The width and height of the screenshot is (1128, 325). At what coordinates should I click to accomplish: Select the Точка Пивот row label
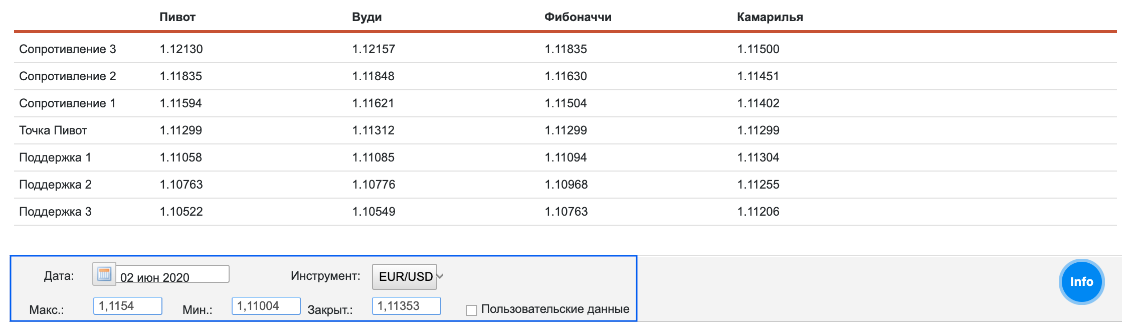coord(53,130)
